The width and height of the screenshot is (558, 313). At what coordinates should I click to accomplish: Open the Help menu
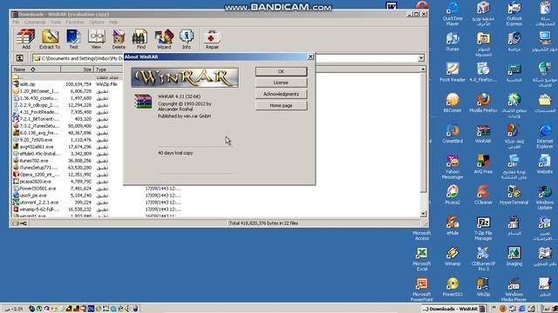tap(113, 22)
